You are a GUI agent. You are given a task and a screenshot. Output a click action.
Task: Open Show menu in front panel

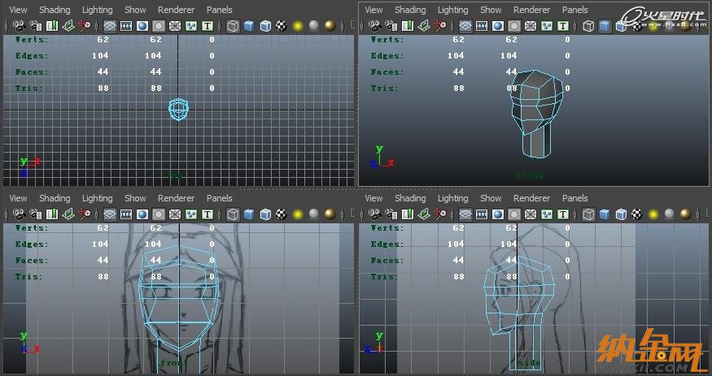[135, 198]
